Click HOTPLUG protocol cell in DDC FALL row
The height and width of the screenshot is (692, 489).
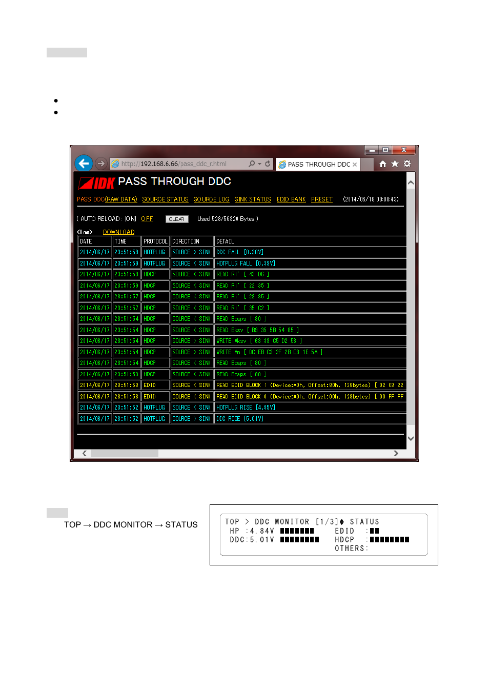coord(155,252)
